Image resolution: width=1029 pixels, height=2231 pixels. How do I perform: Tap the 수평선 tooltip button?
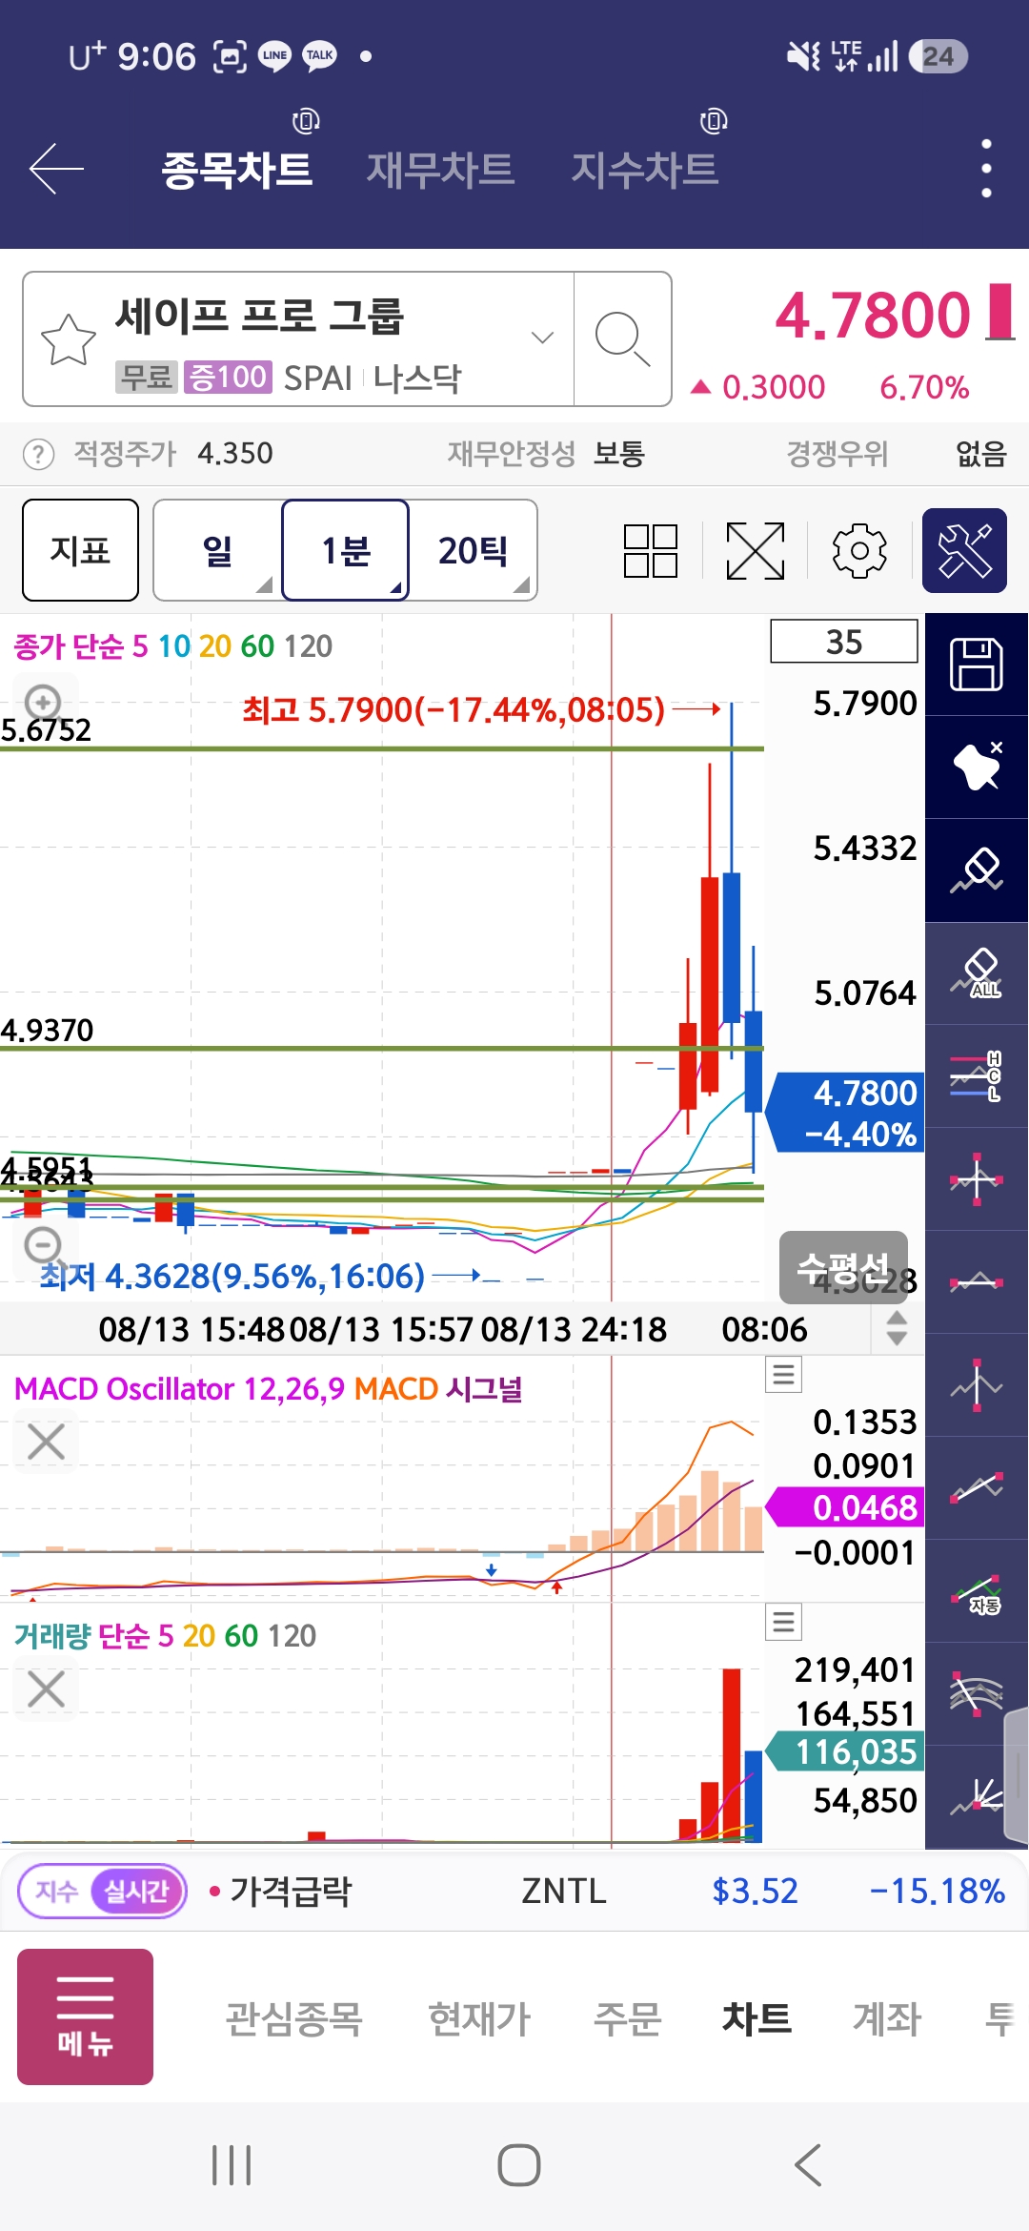point(843,1267)
